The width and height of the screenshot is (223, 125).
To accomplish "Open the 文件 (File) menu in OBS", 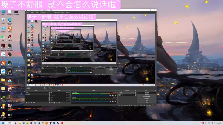I will point(27,12).
